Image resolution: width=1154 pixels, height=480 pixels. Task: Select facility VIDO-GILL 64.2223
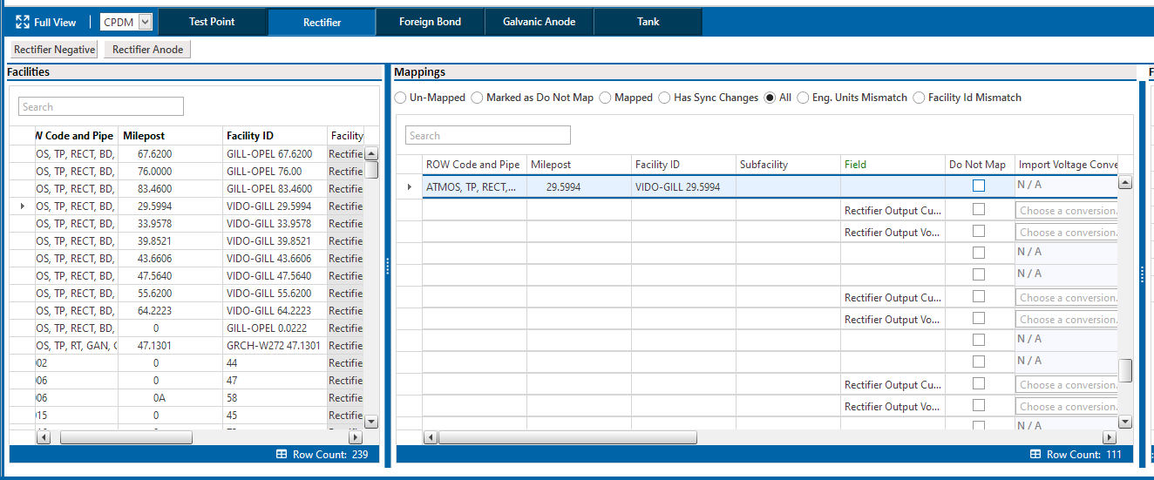pos(275,311)
